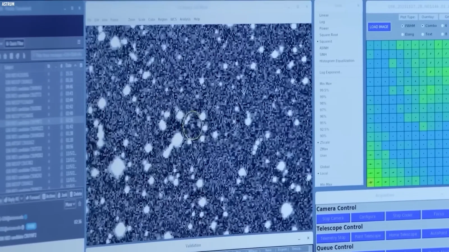
Task: Click the Forward arrow icon button
Action: 28,198
